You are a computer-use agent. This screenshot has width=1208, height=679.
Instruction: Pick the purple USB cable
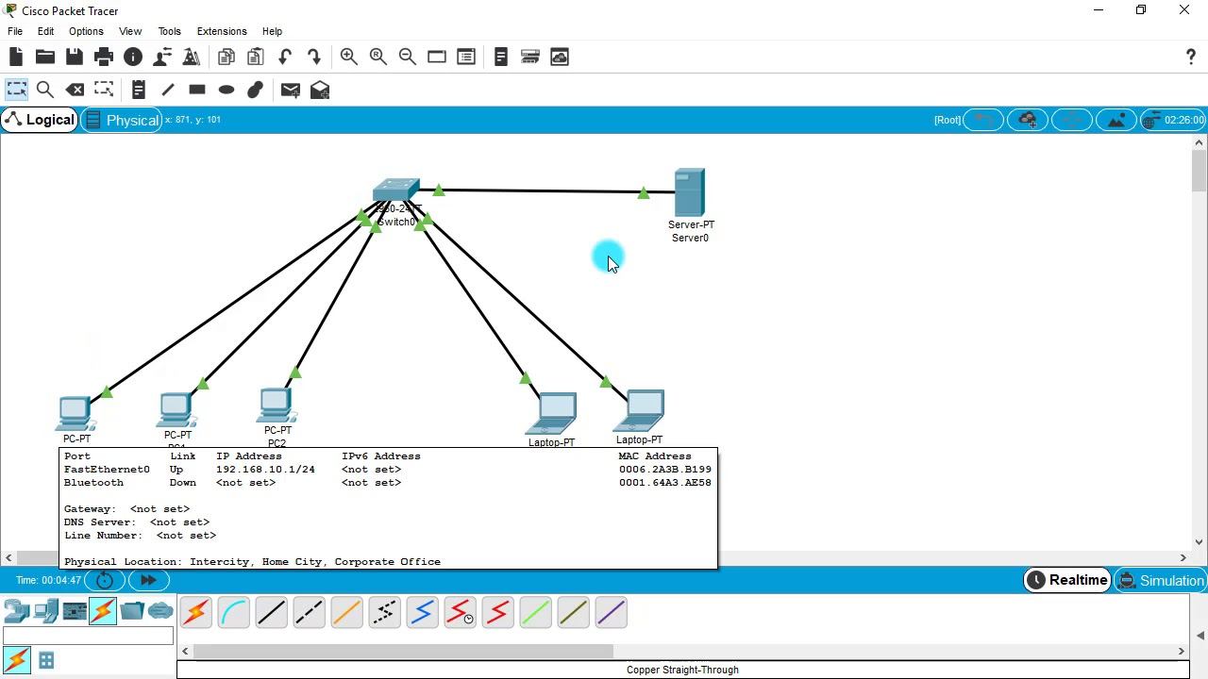tap(611, 613)
